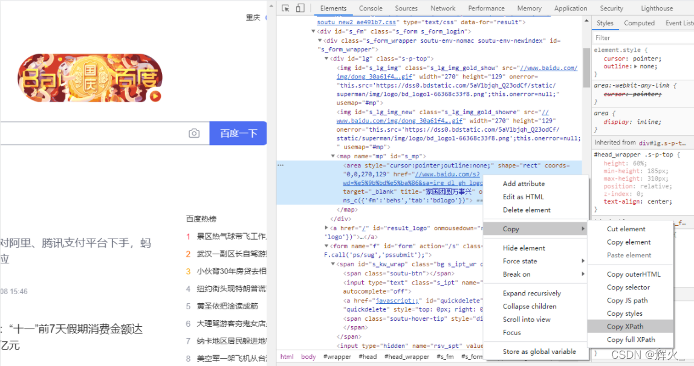Play the Baidu National Day doodle
Image resolution: width=694 pixels, height=366 pixels.
tap(155, 96)
